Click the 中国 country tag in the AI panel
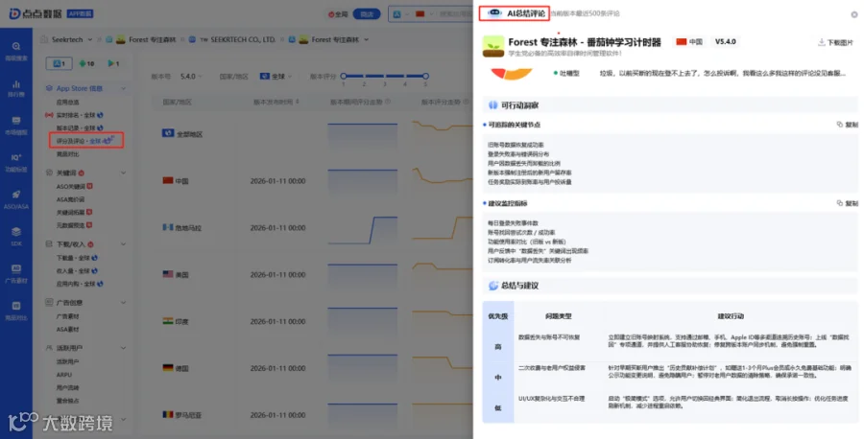This screenshot has width=864, height=439. pos(688,42)
